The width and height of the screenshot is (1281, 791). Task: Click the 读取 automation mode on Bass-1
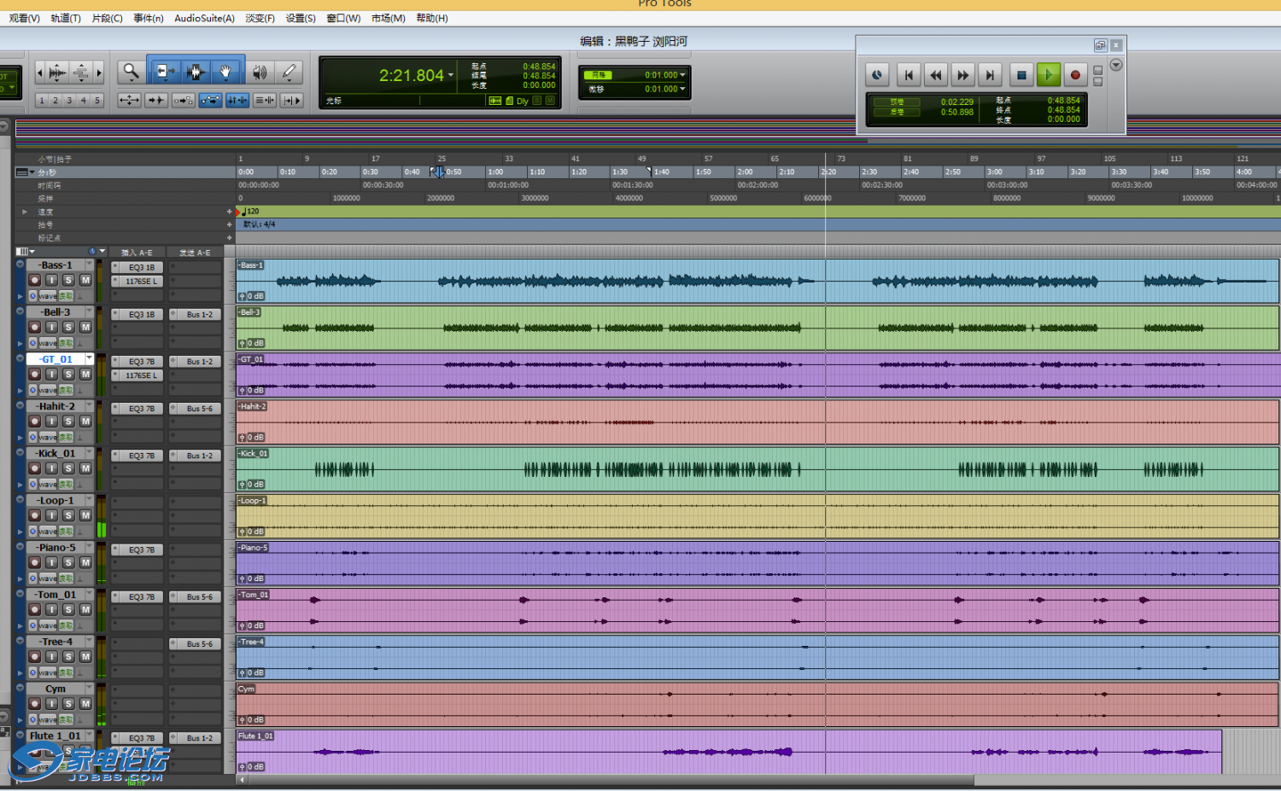66,296
